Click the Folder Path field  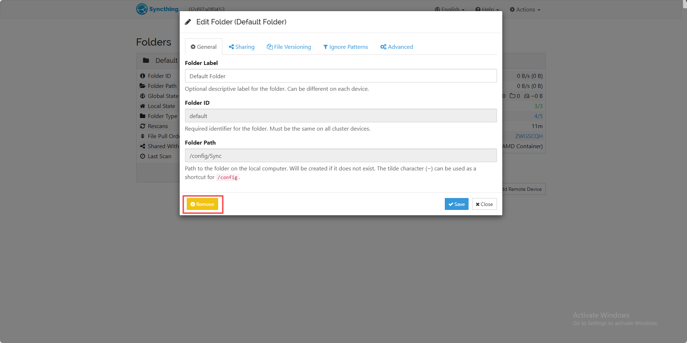pos(341,155)
